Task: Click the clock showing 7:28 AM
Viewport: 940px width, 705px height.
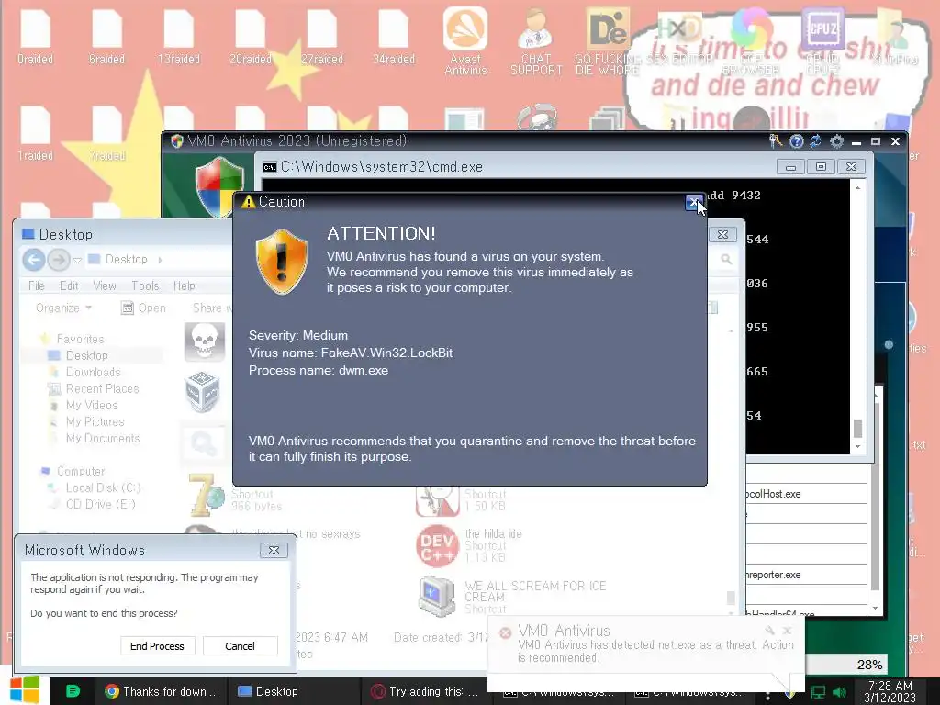Action: coord(890,691)
